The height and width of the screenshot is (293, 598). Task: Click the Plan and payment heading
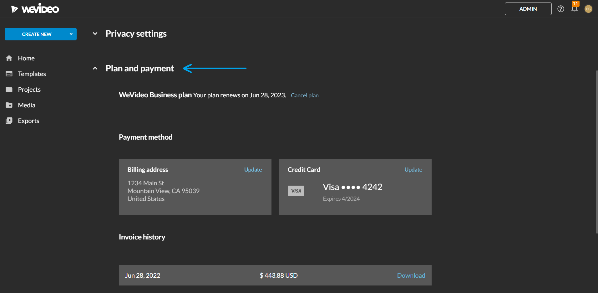click(x=139, y=68)
